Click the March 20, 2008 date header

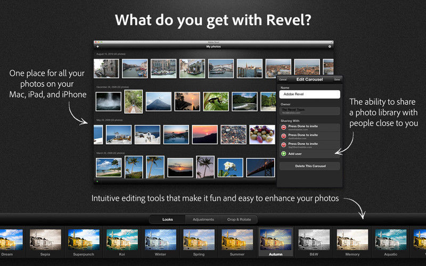[111, 153]
